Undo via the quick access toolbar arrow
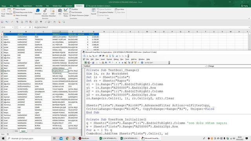The image size is (251, 141). pyautogui.click(x=6, y=22)
